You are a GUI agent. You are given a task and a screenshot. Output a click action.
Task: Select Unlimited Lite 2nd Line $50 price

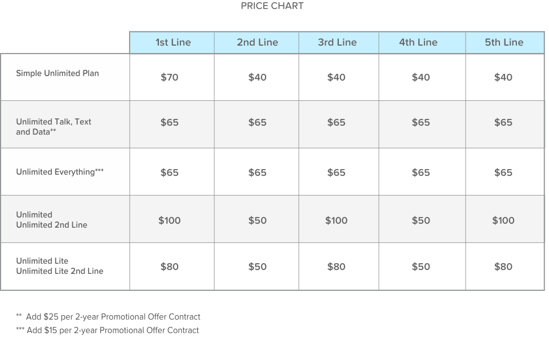click(x=257, y=267)
